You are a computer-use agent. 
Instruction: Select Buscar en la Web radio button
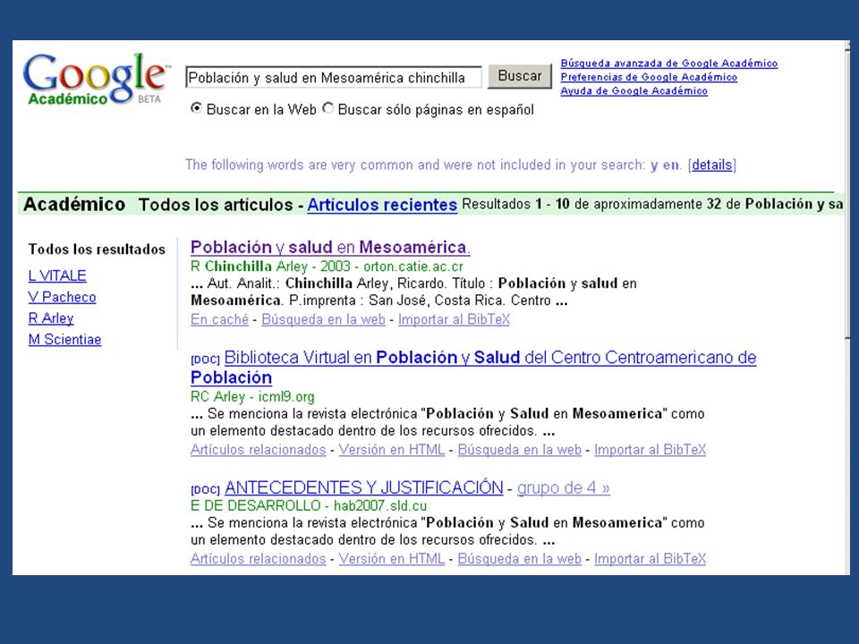pyautogui.click(x=196, y=108)
